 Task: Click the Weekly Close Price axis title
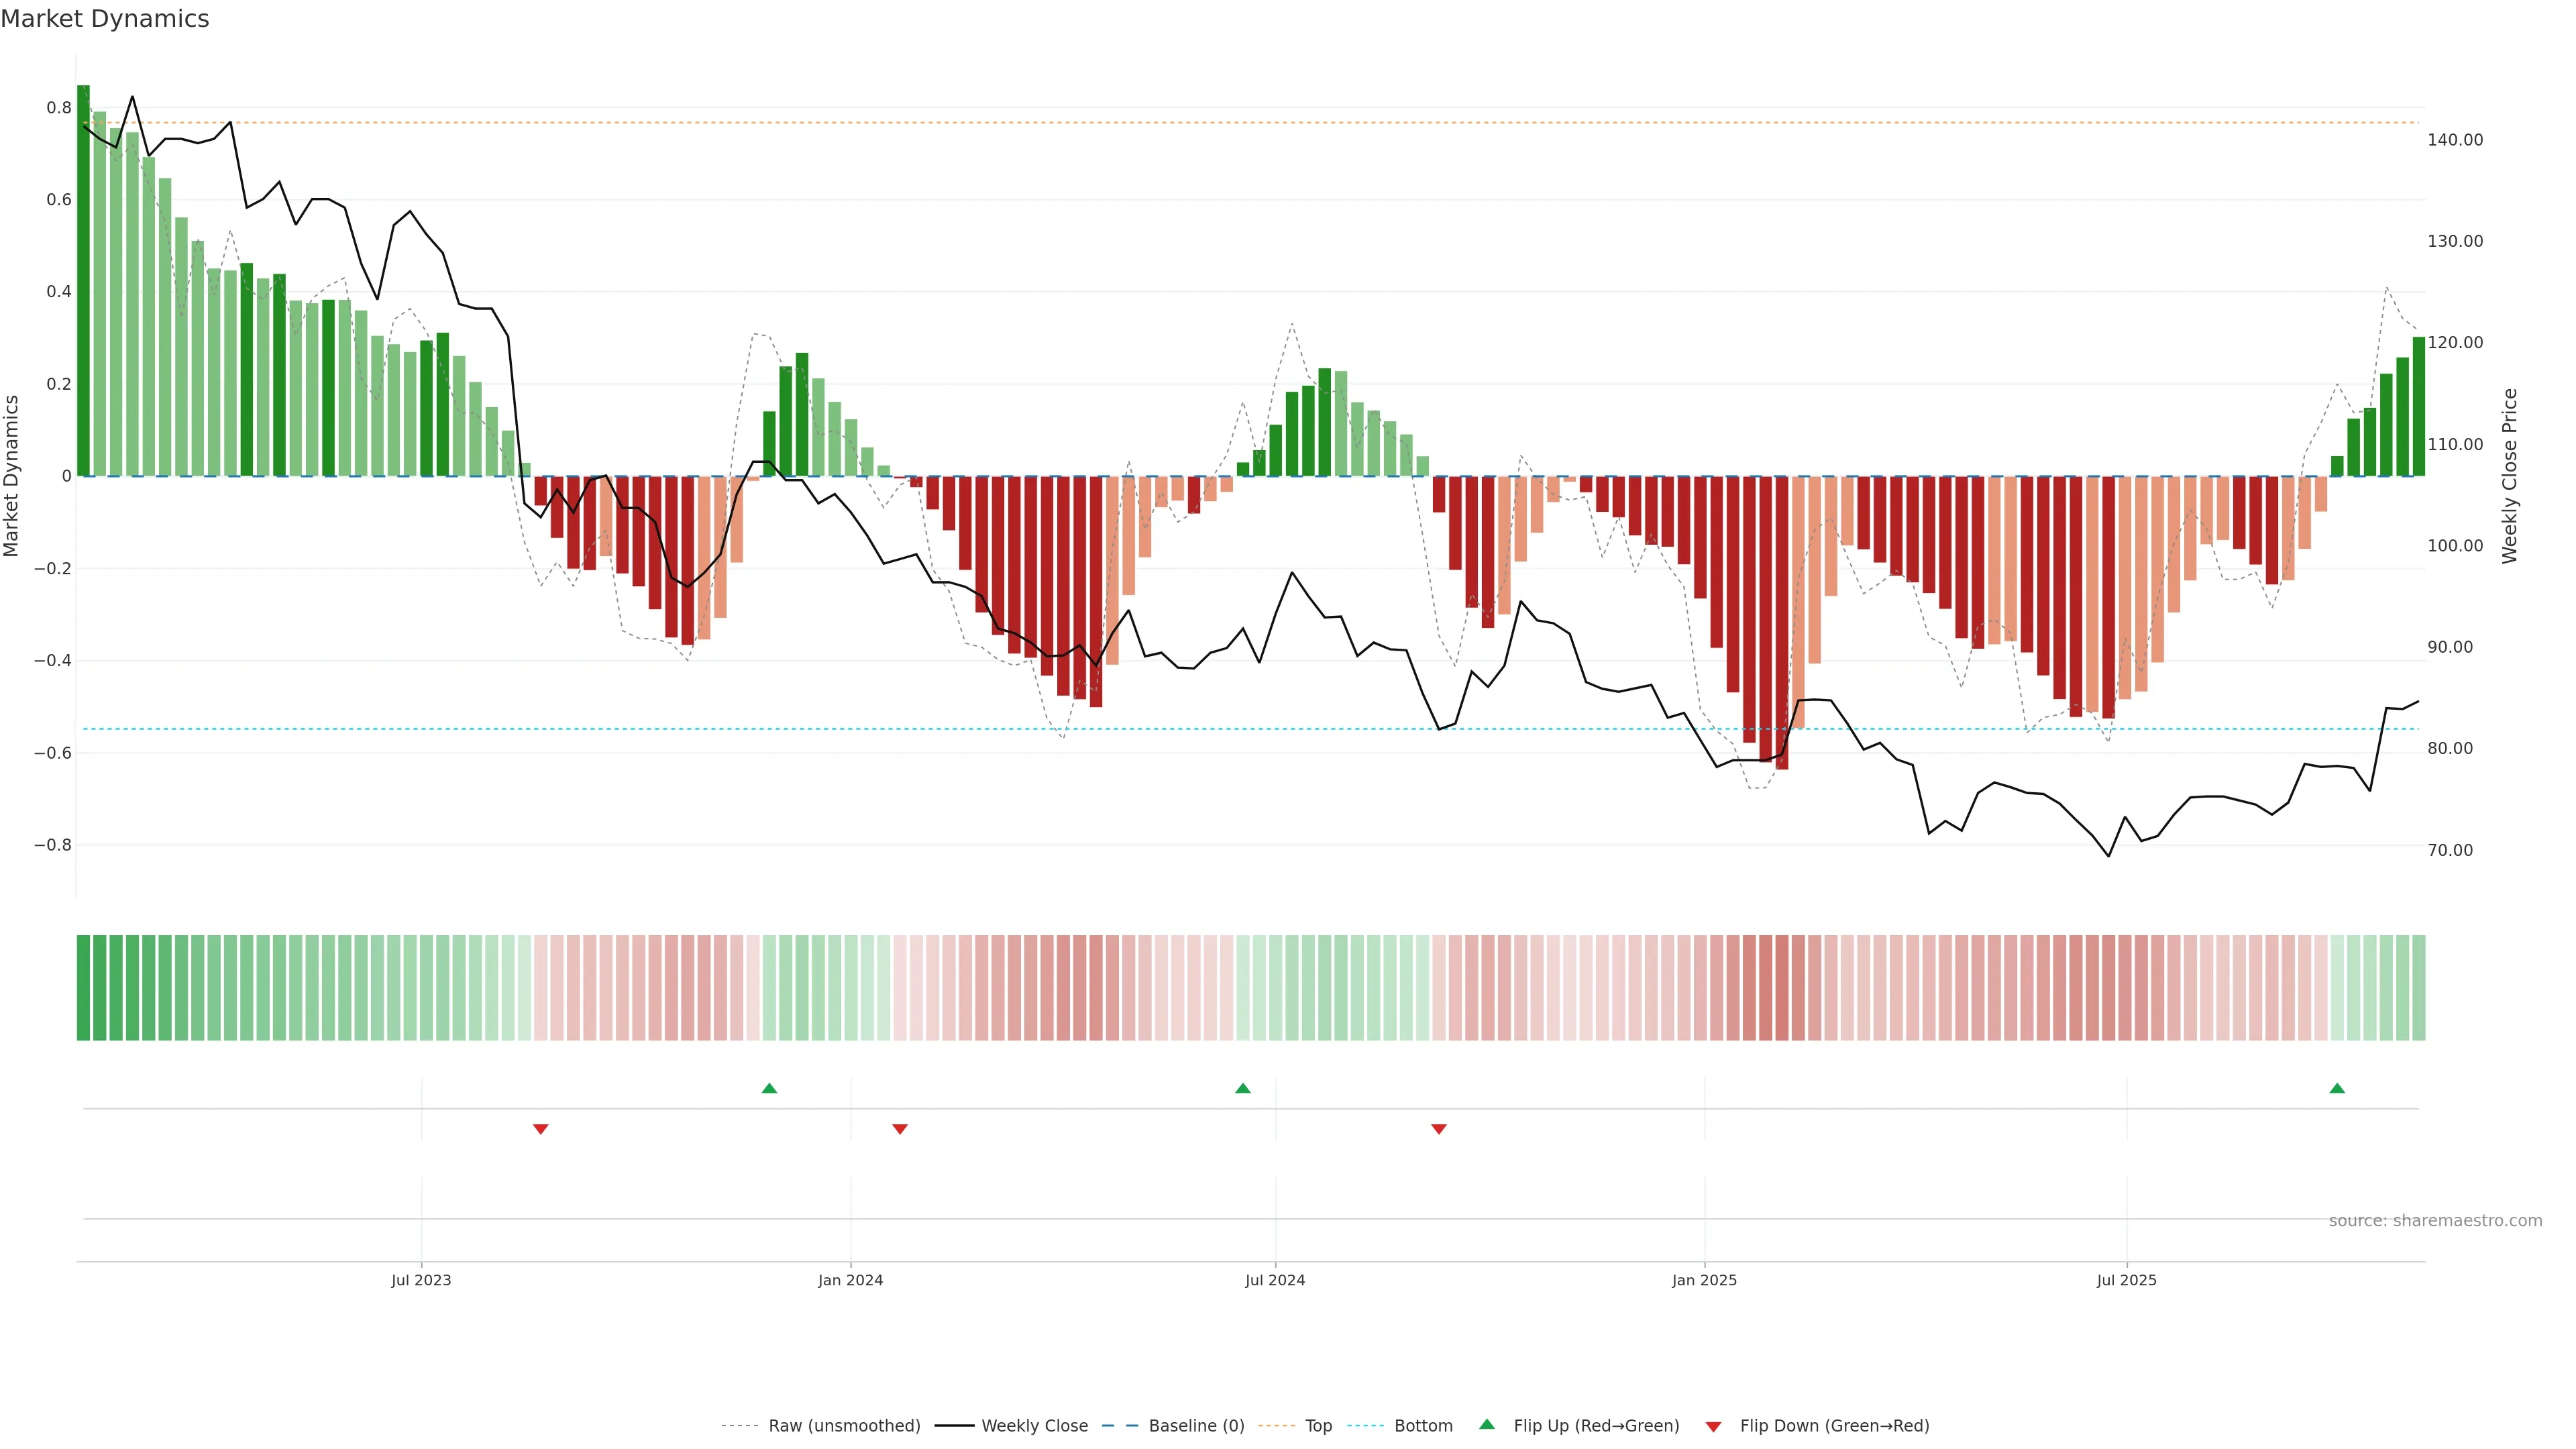(2509, 476)
